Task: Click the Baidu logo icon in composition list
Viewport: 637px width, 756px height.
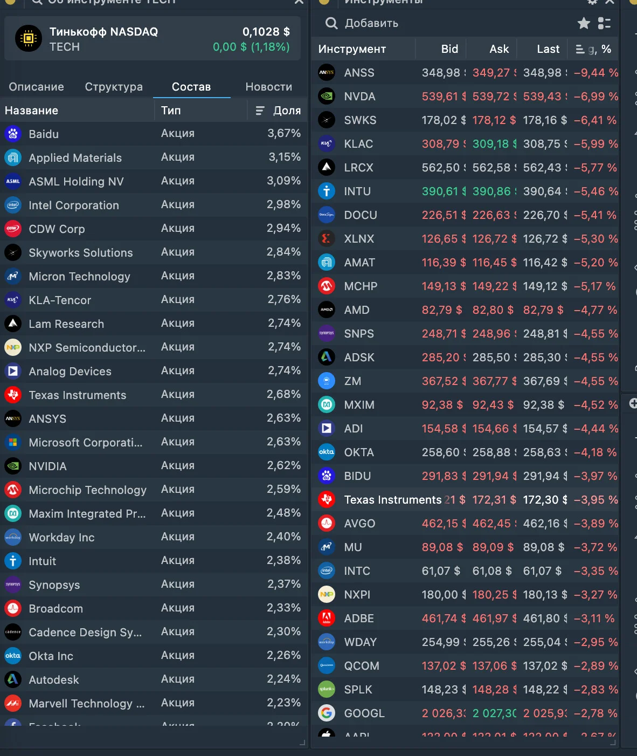Action: coord(13,134)
